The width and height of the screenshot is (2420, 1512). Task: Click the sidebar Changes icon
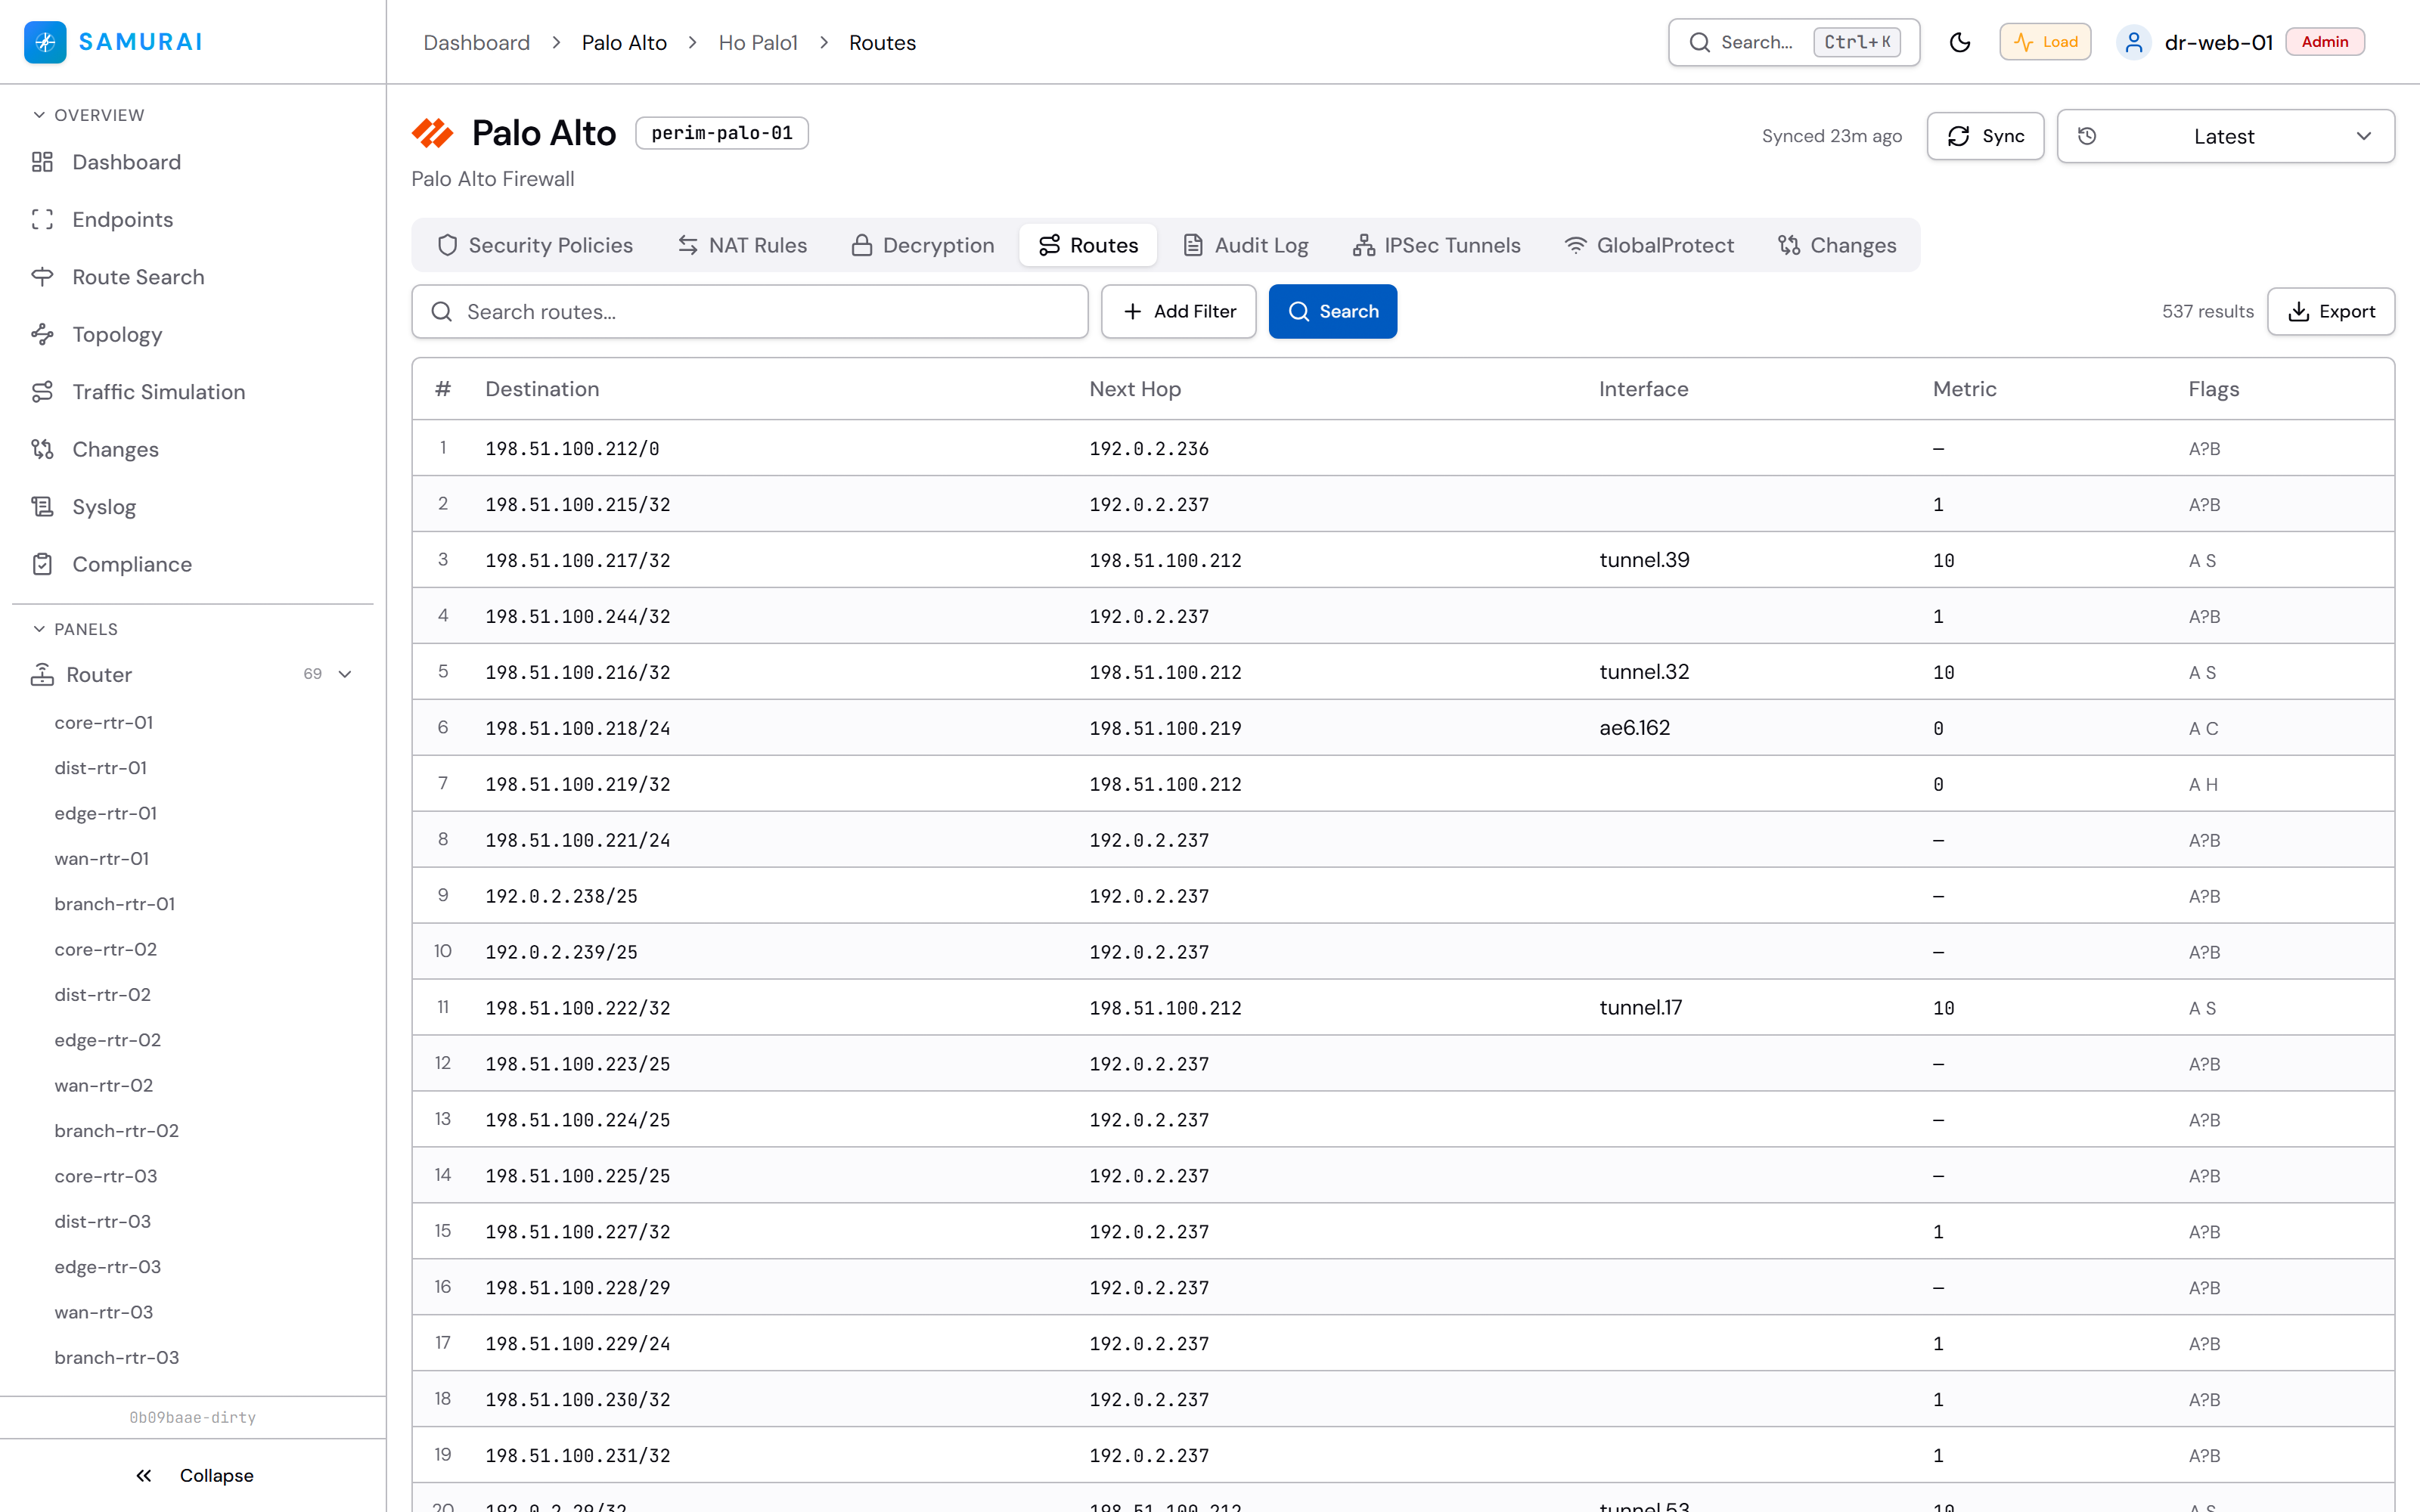pyautogui.click(x=42, y=450)
